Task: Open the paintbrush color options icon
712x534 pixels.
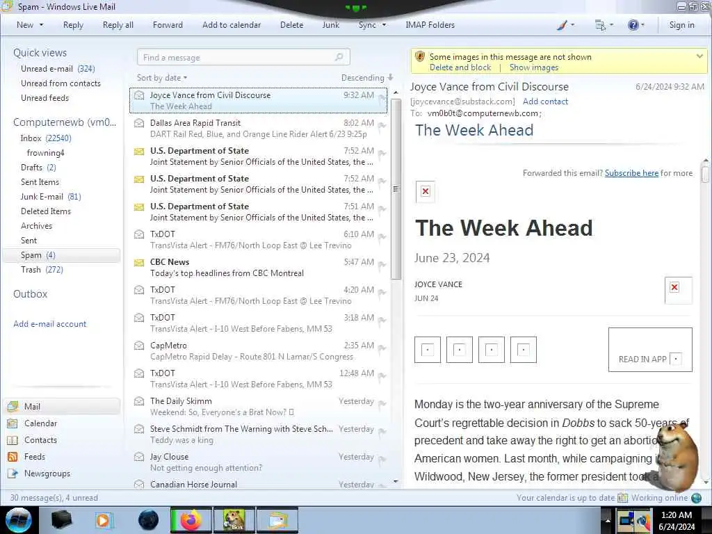Action: tap(562, 26)
